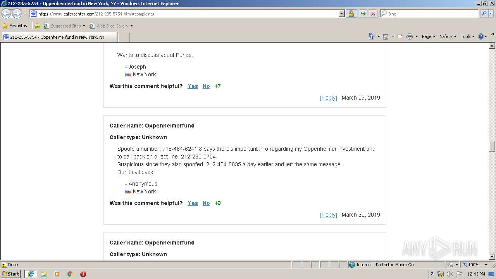This screenshot has width=496, height=279.
Task: Go to home page via Home icon
Action: 372,36
